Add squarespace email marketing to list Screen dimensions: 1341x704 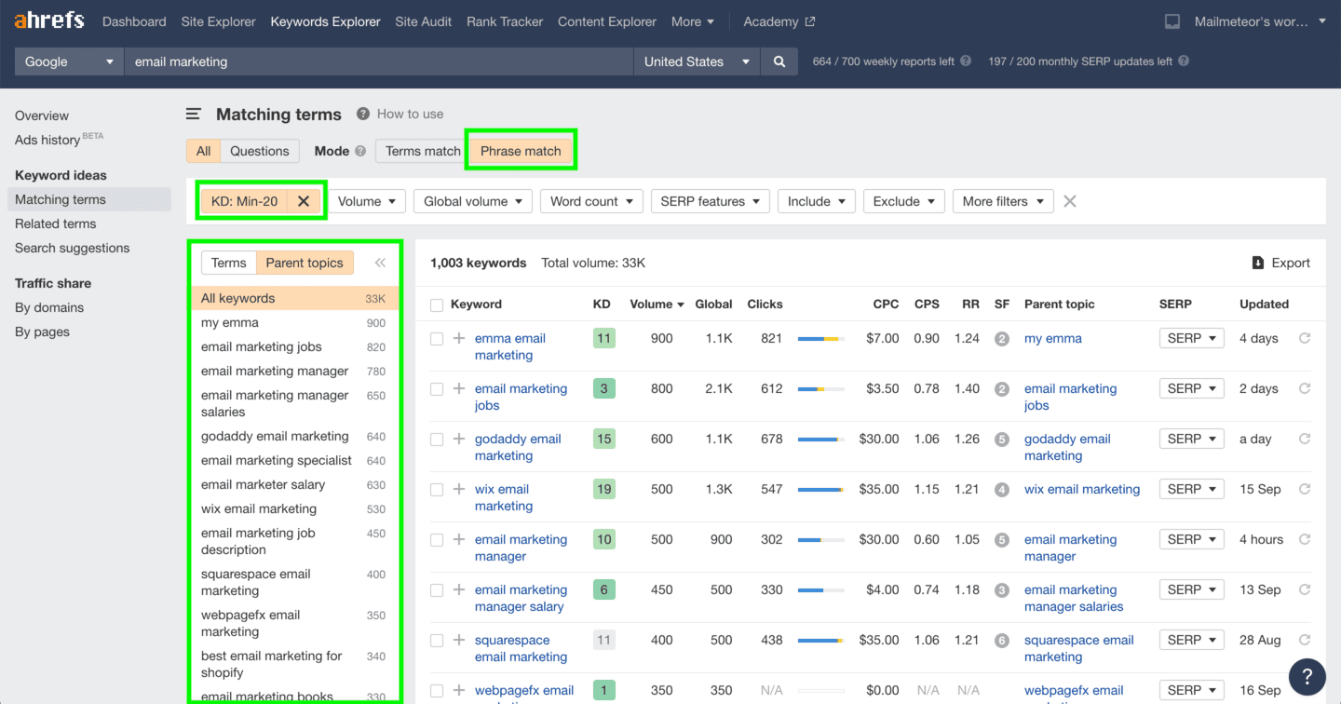tap(459, 641)
